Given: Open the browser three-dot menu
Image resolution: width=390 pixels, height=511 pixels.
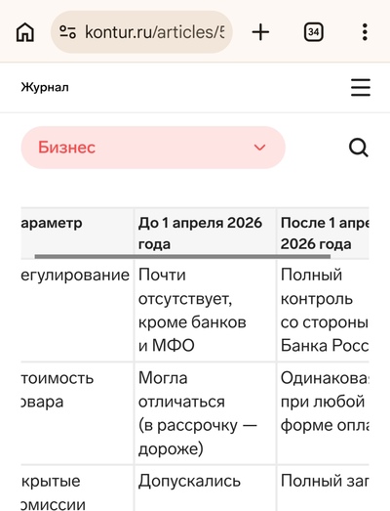Looking at the screenshot, I should click(365, 32).
